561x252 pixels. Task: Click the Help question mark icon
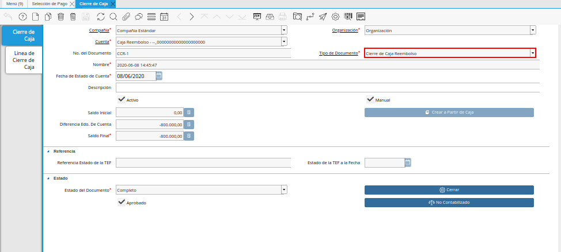[x=22, y=16]
